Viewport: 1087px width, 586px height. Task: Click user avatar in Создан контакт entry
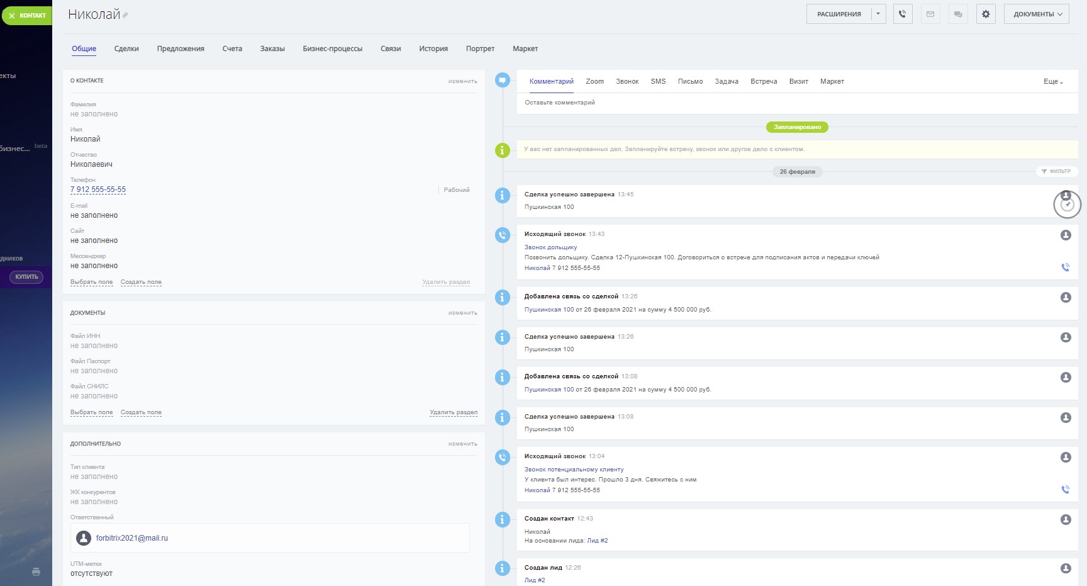[x=1066, y=520]
